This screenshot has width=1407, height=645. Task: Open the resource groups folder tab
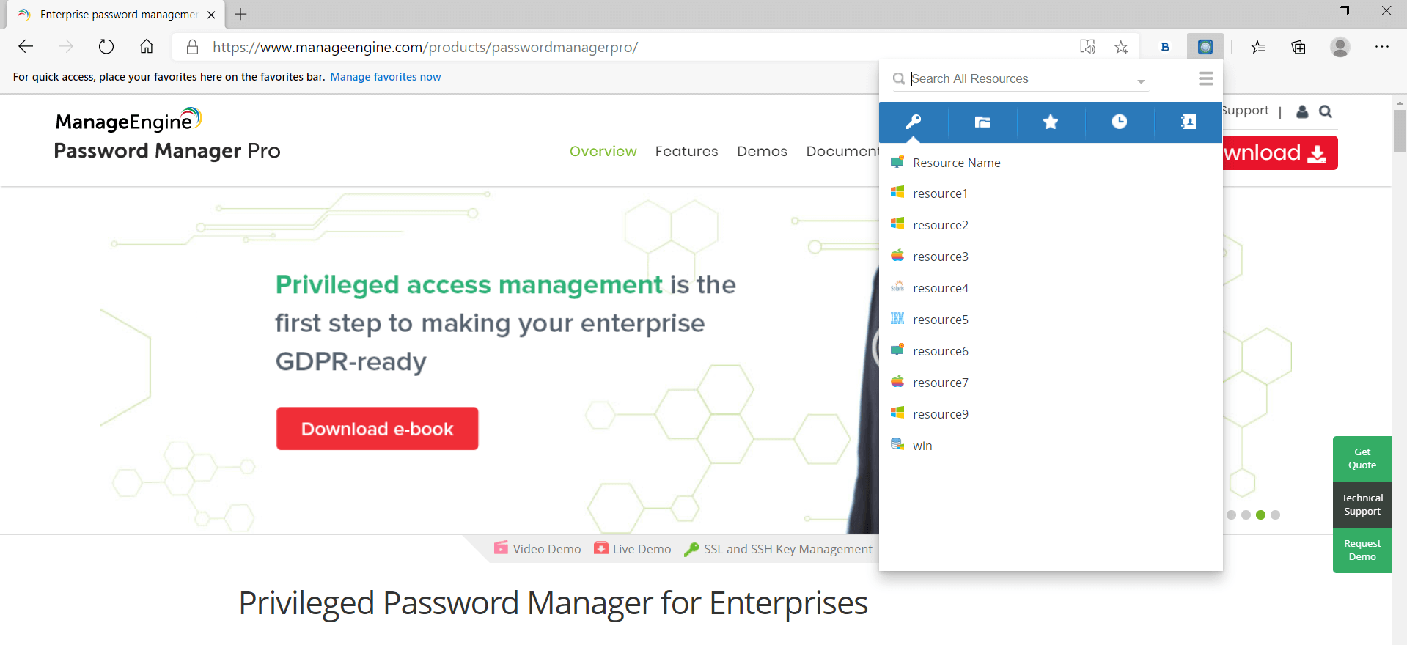click(982, 122)
